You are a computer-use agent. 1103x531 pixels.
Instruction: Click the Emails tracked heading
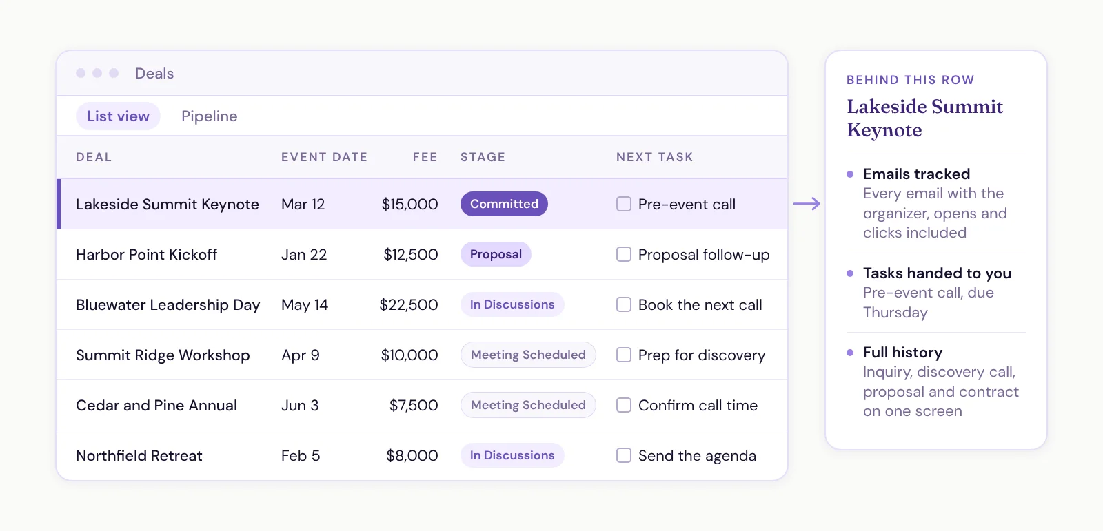tap(916, 174)
